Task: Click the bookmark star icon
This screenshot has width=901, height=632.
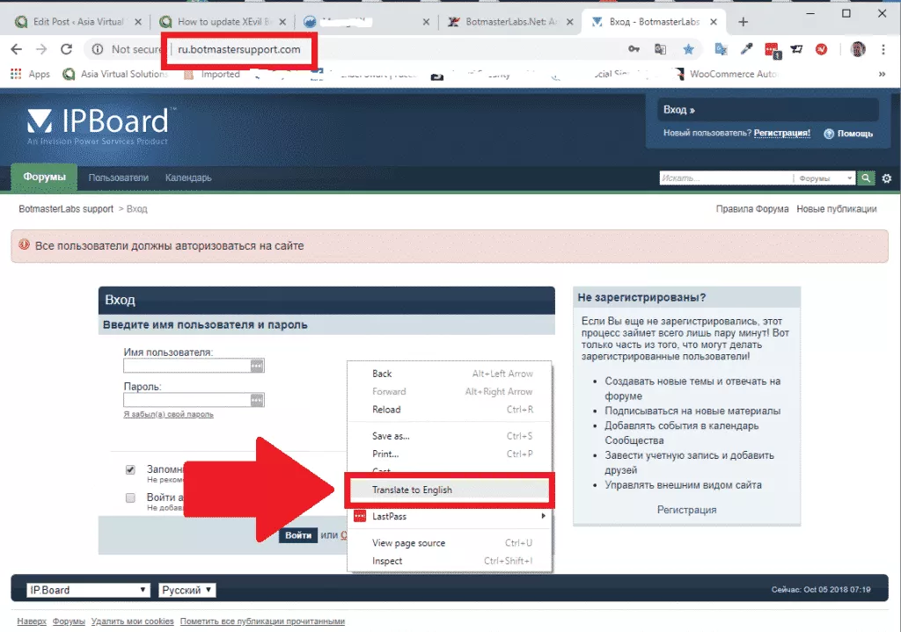Action: click(x=688, y=50)
